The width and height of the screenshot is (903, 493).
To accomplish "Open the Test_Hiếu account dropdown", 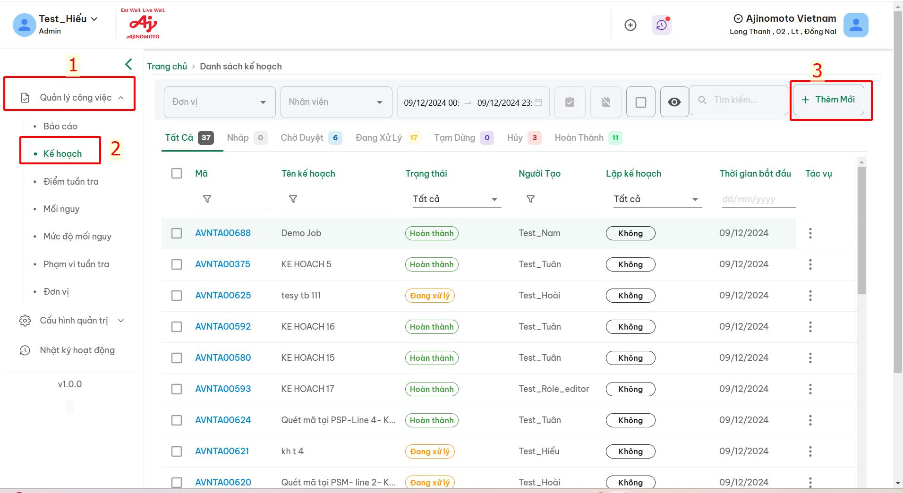I will click(x=68, y=19).
